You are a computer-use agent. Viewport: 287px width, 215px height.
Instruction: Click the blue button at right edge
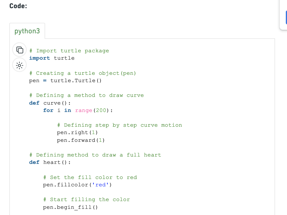(286, 17)
